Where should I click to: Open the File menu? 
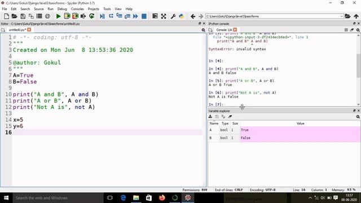coord(5,9)
